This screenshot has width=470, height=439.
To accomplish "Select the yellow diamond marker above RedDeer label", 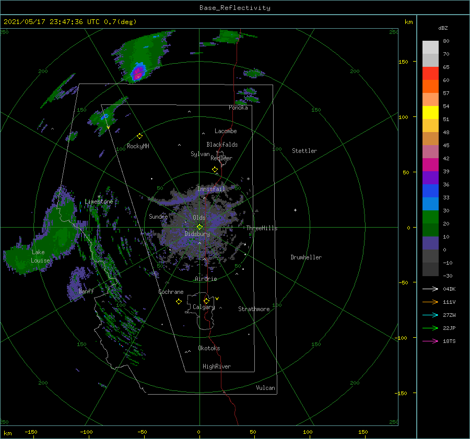I will click(215, 170).
